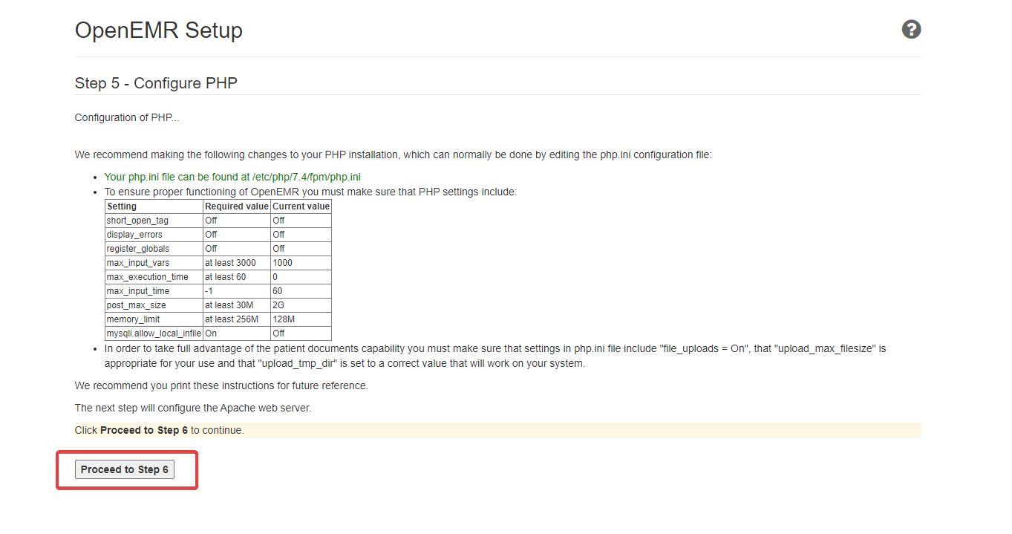Click the patient documents capability paragraph
Screen dimensions: 1012x534
click(495, 356)
